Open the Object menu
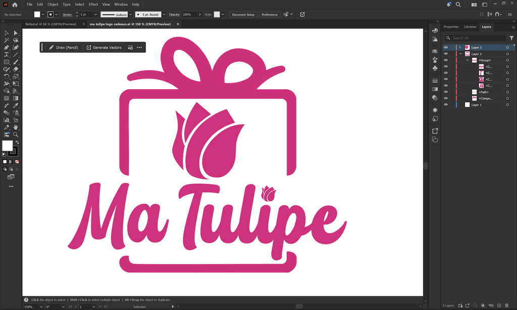 [53, 5]
